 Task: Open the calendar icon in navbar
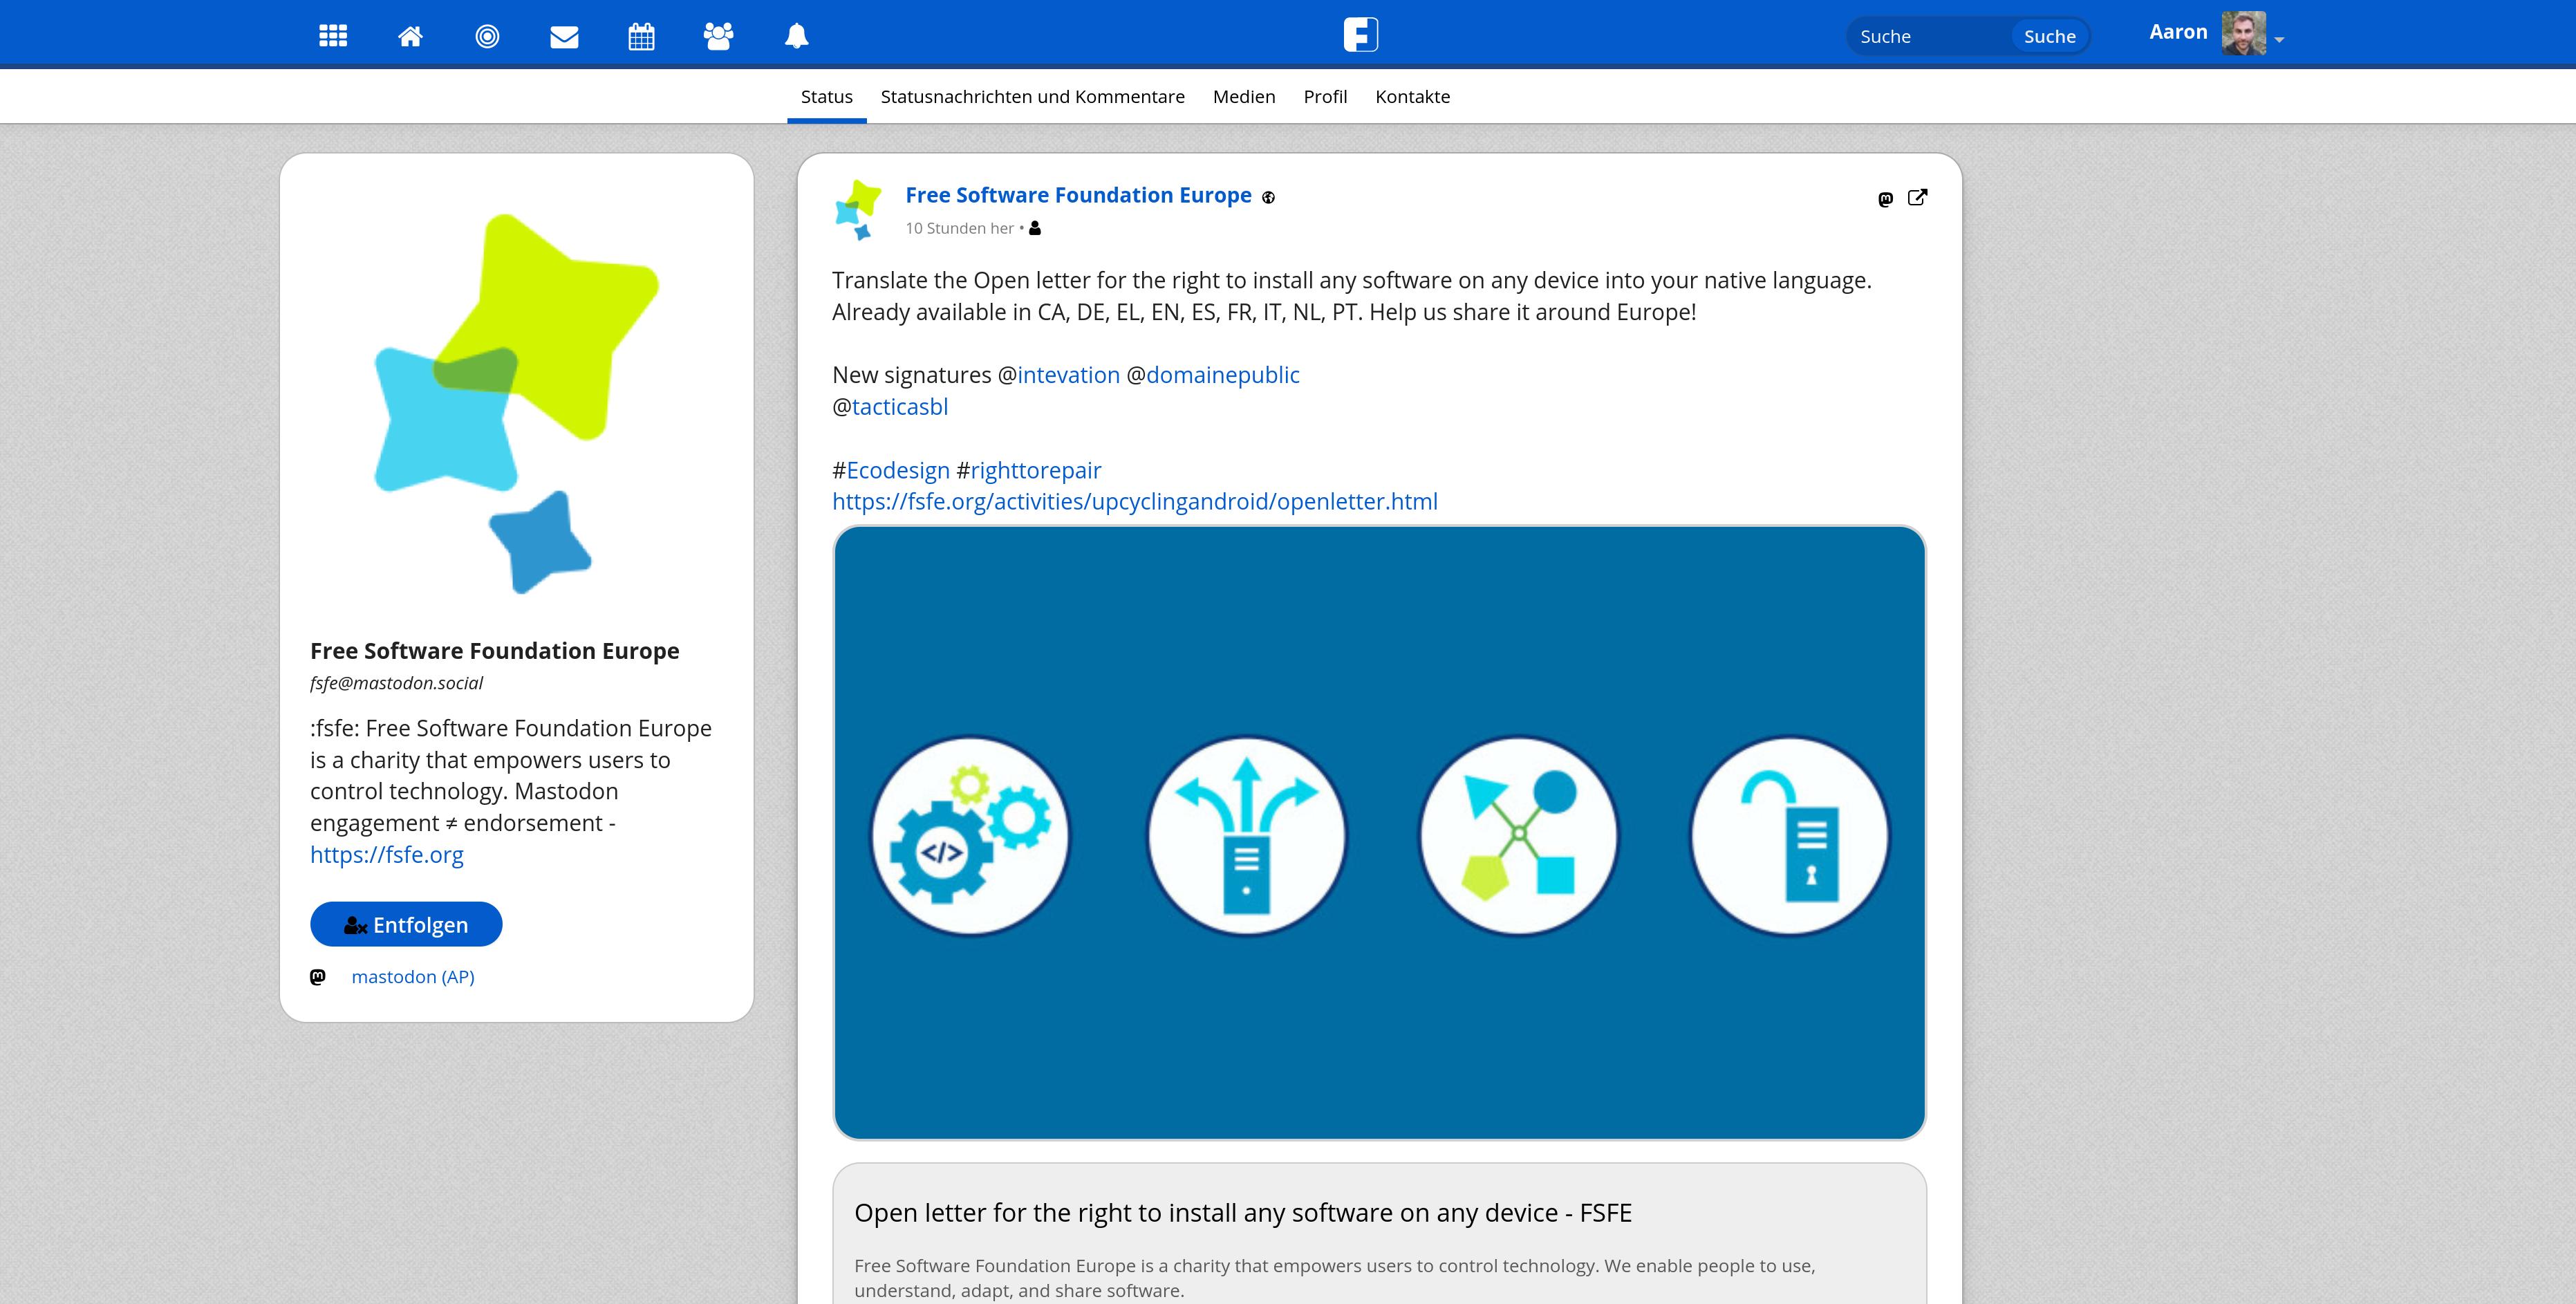[641, 36]
